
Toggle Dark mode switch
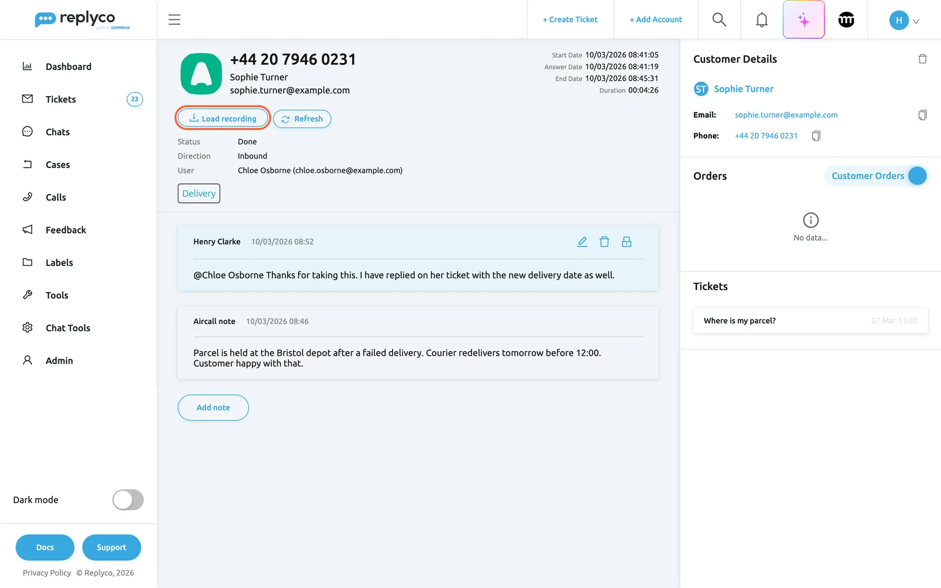click(x=128, y=500)
